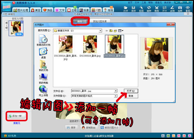Close the 打开图片 dialog
This screenshot has height=139, width=194.
coord(171,24)
